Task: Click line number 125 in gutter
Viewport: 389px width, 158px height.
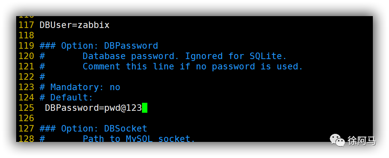Action: pyautogui.click(x=26, y=108)
